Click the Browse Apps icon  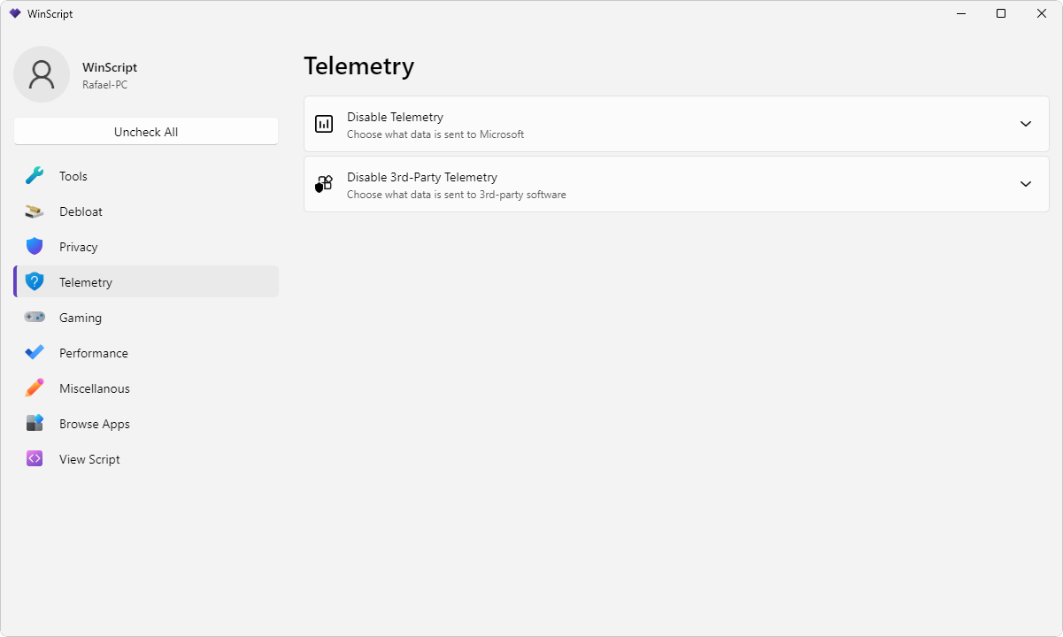tap(35, 423)
